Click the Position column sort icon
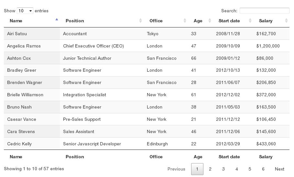 tap(140, 21)
